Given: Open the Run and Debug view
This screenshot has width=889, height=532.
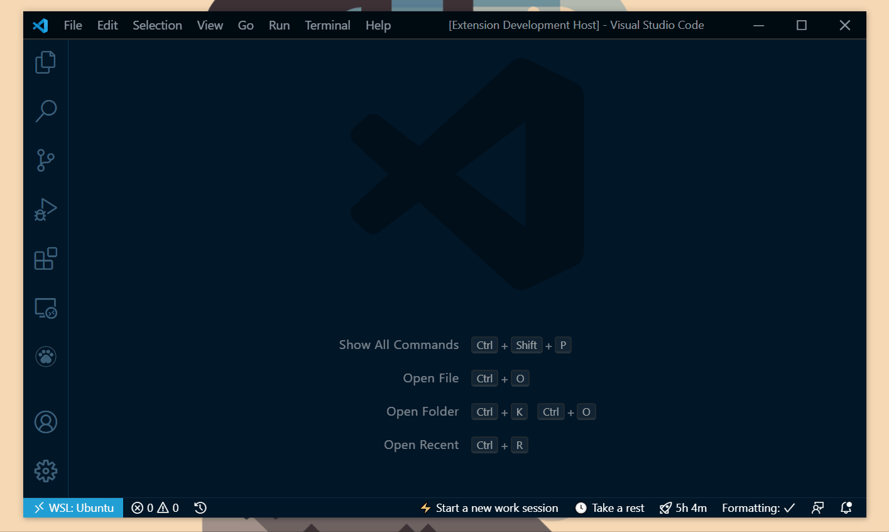Looking at the screenshot, I should click(45, 209).
